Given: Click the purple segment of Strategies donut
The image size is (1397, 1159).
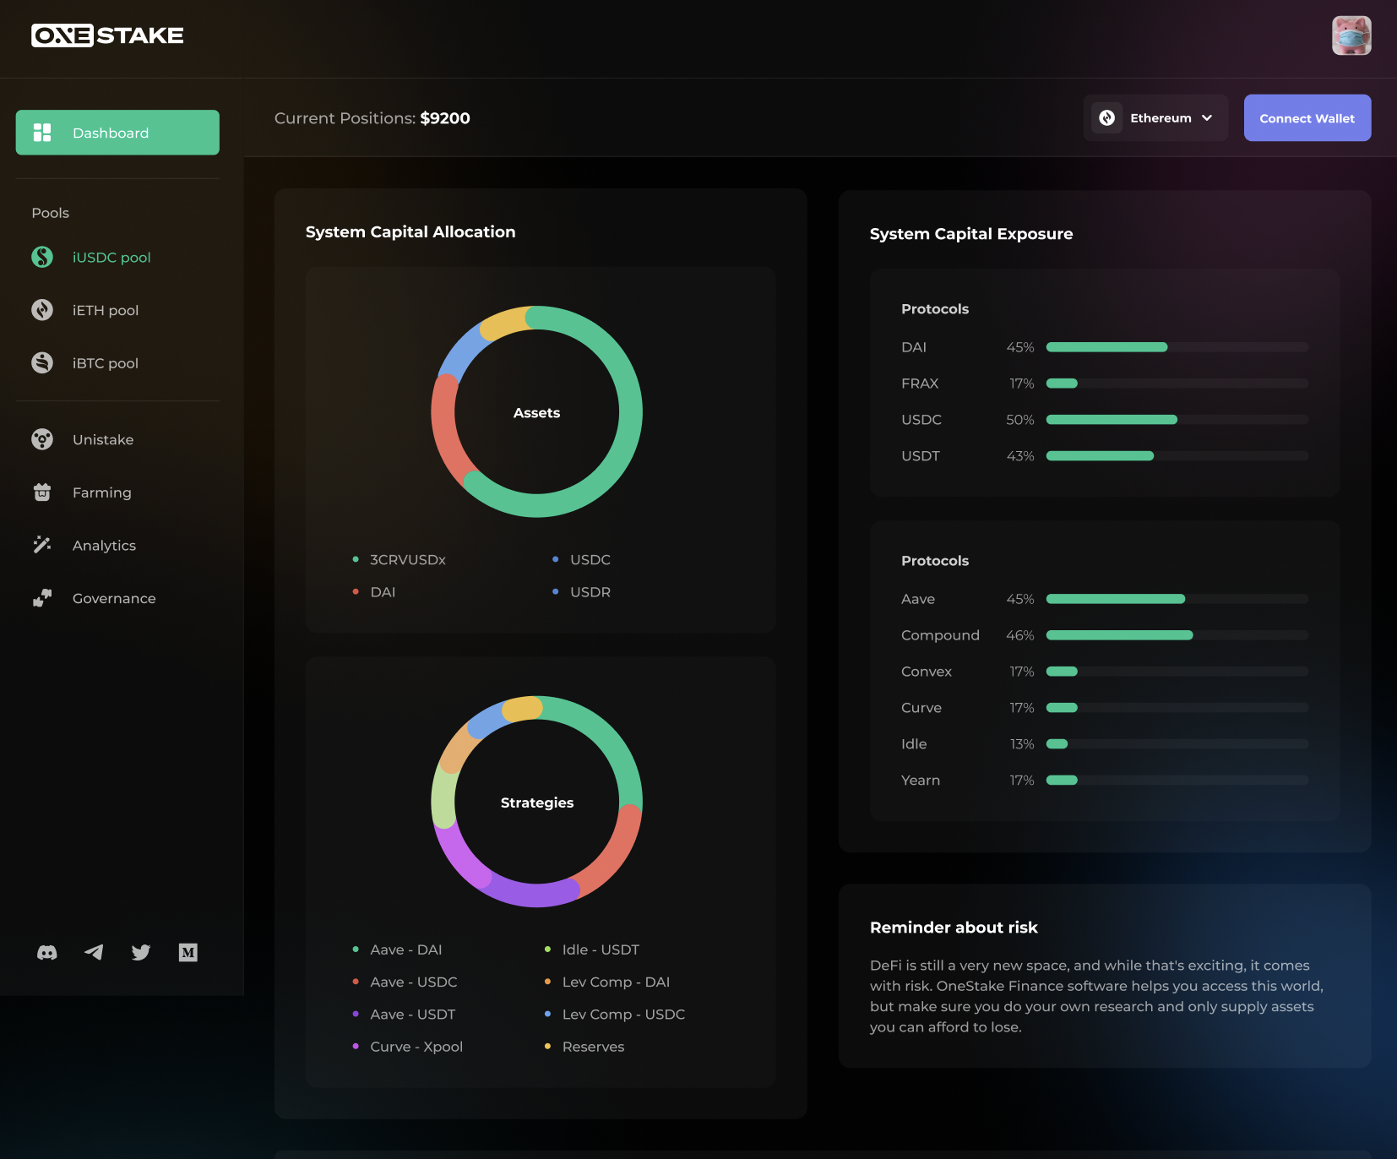Looking at the screenshot, I should [x=532, y=894].
